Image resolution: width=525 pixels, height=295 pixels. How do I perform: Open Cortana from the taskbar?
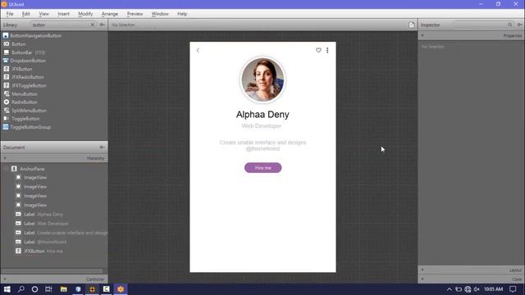point(34,289)
